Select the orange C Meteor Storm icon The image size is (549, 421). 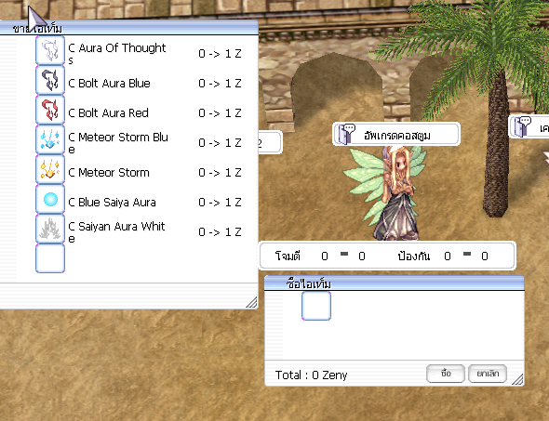click(x=50, y=169)
